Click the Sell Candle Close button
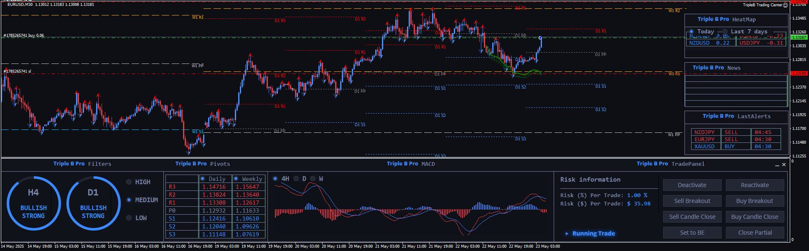 pos(692,217)
